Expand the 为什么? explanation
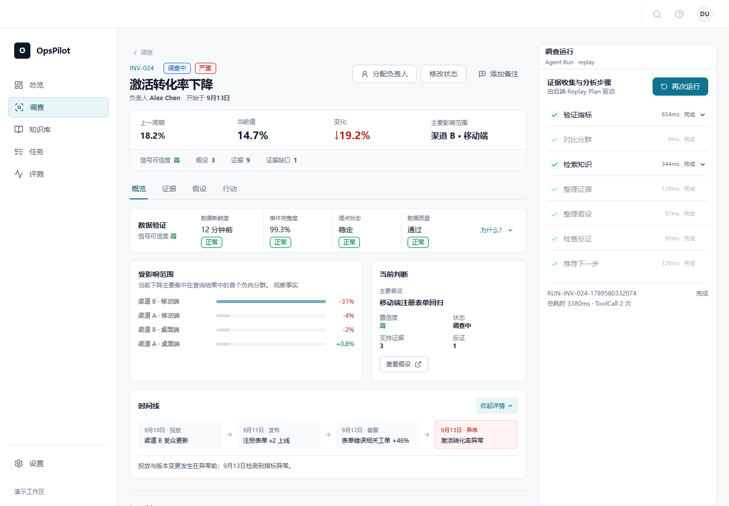The image size is (729, 506). [x=497, y=230]
